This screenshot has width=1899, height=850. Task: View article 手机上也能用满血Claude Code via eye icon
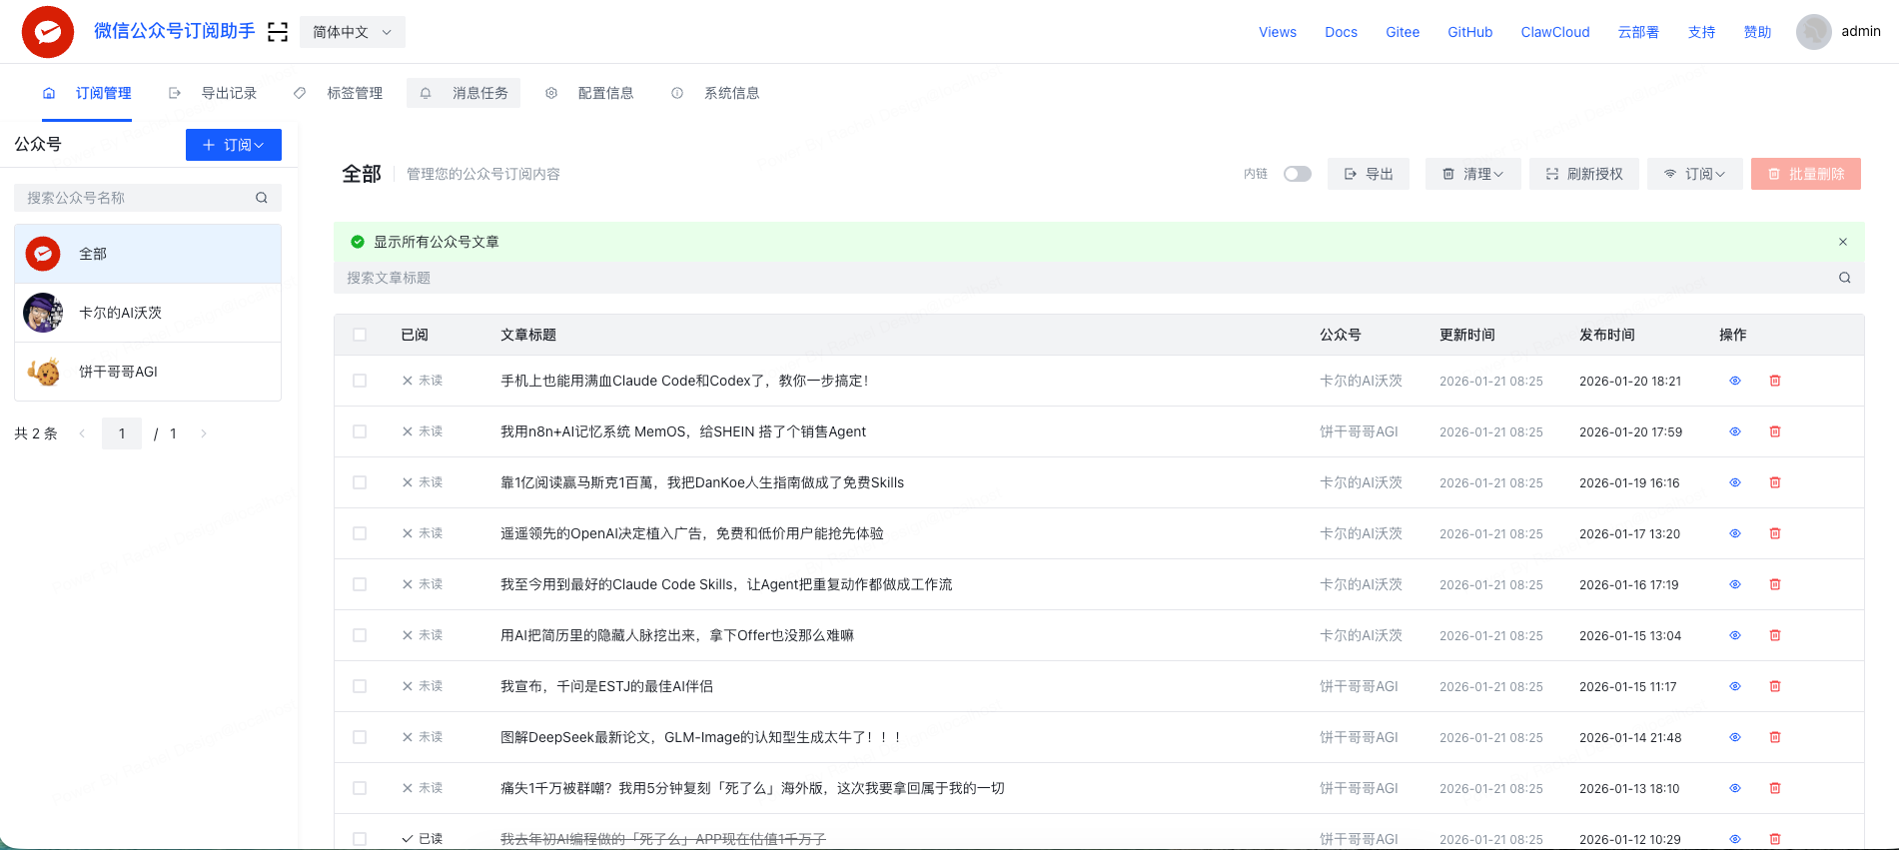click(x=1735, y=381)
